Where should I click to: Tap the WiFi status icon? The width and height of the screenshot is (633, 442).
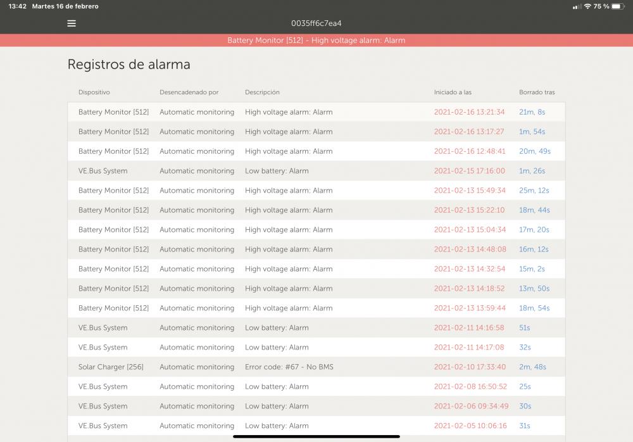(x=587, y=6)
